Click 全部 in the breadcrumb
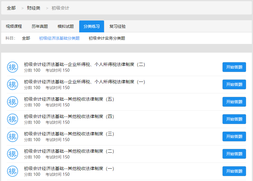Screen dimensions: 253x181 (11, 8)
